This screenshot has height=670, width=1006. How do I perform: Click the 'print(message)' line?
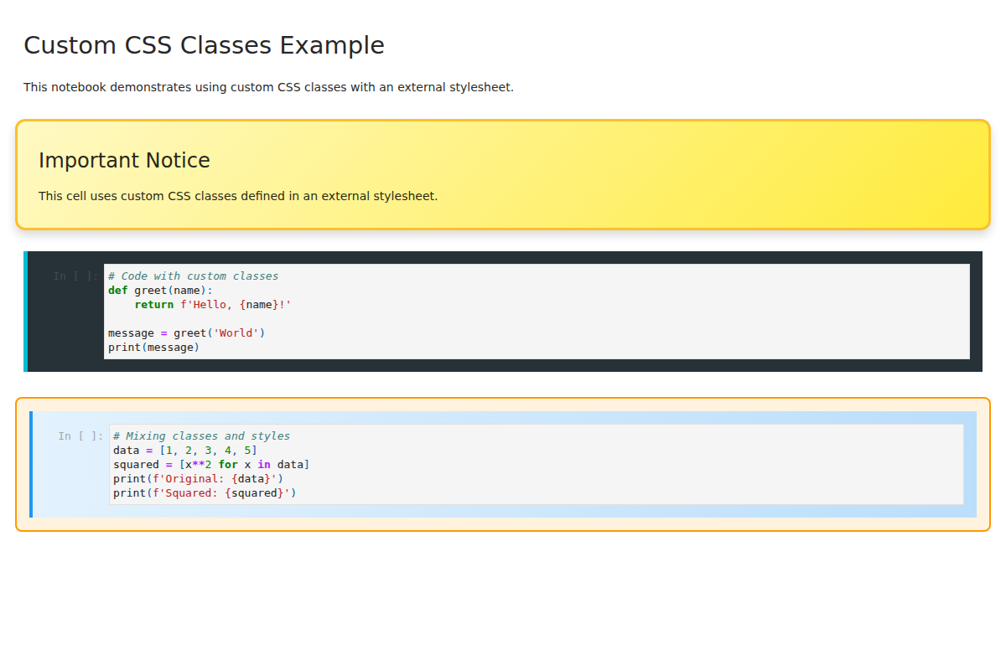click(x=153, y=347)
